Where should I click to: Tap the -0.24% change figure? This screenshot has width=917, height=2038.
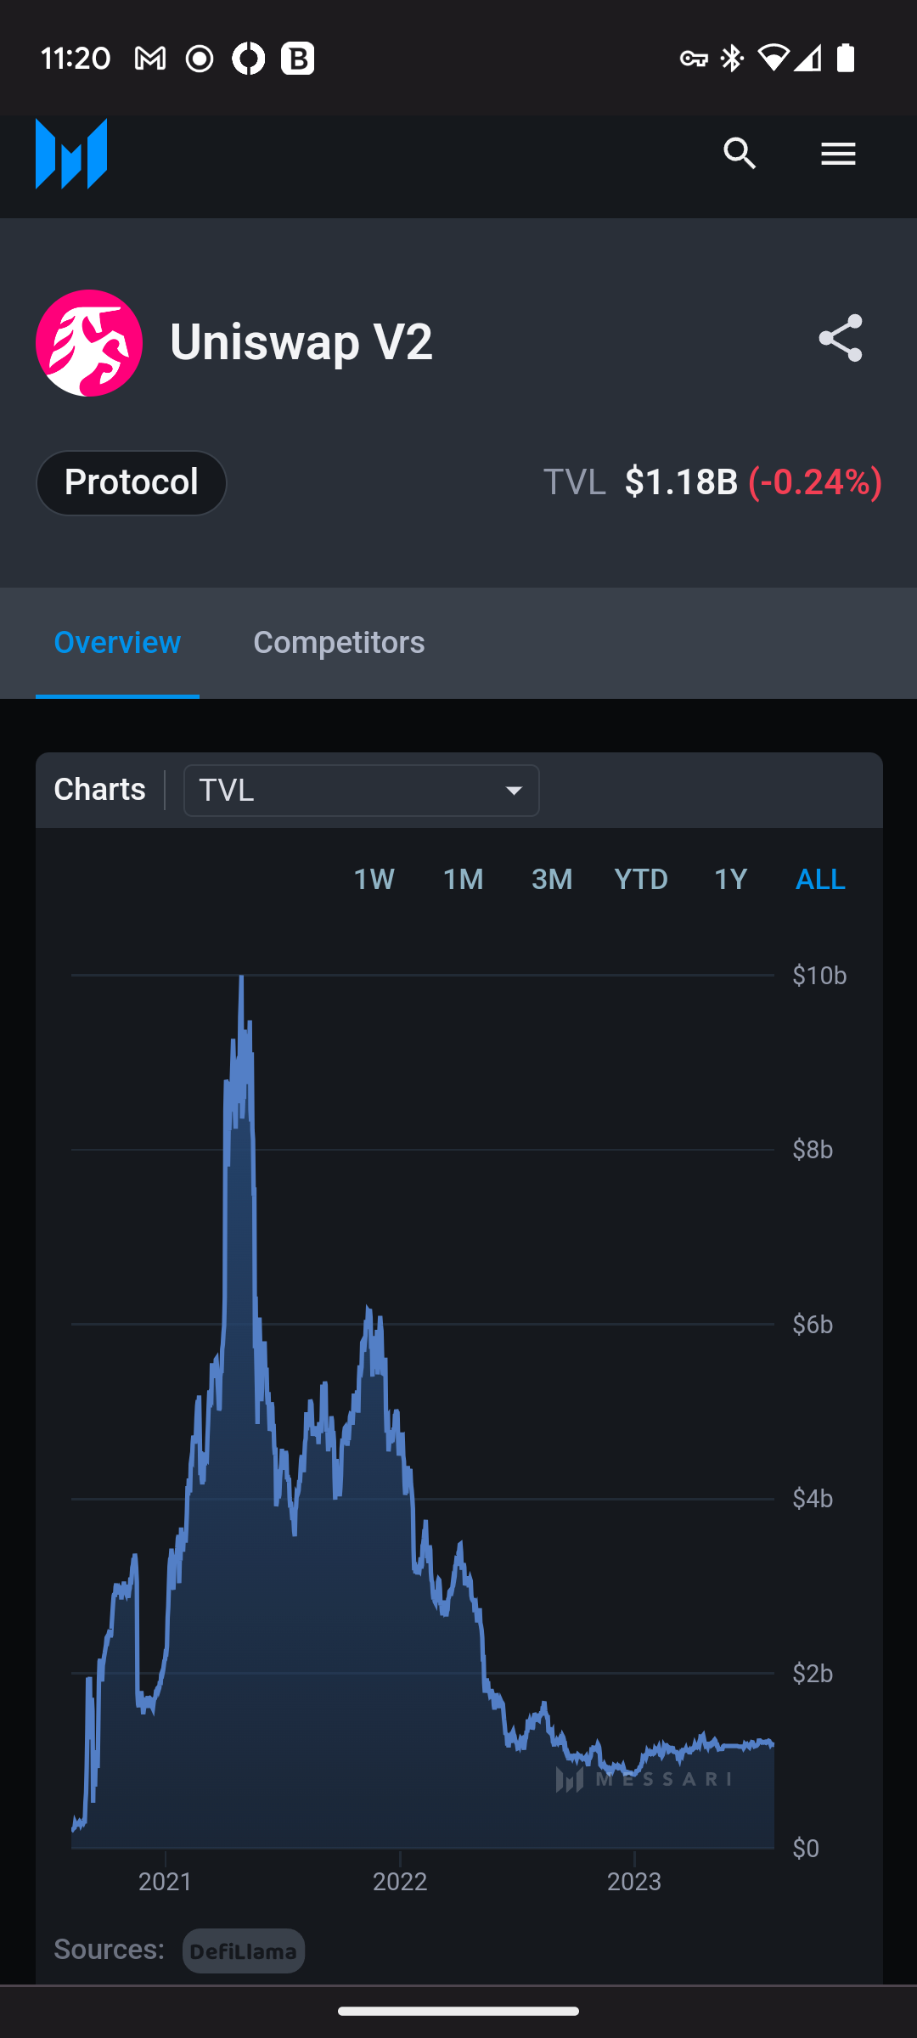tap(815, 482)
